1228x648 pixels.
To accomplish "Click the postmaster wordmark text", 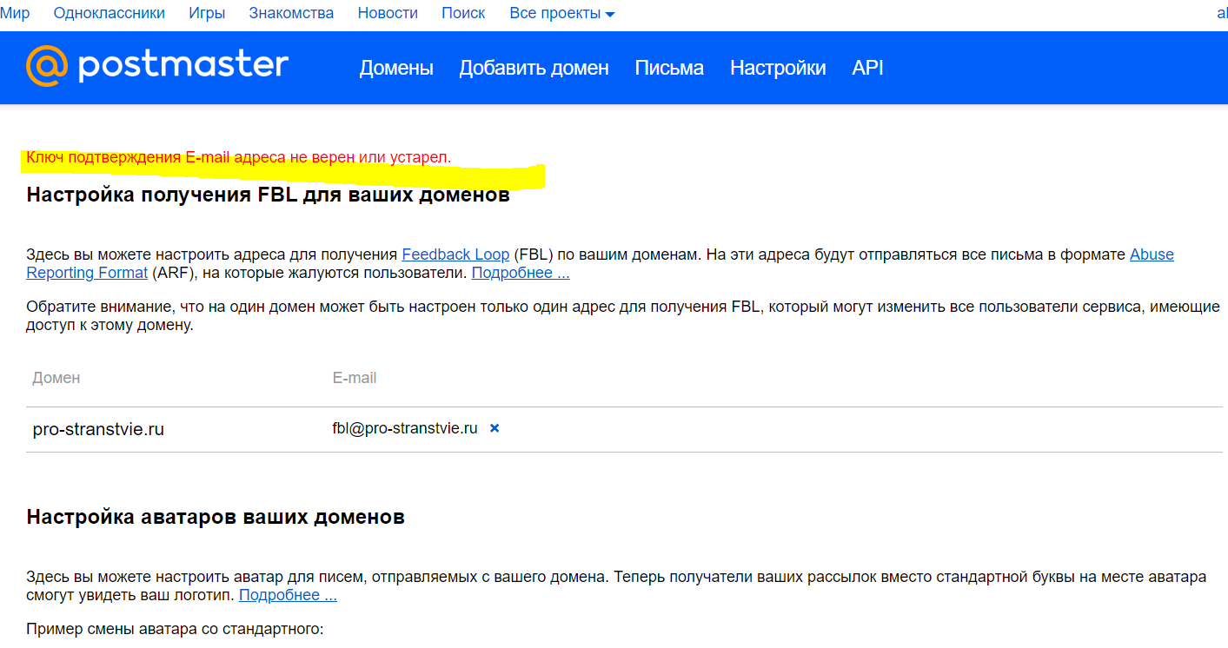I will (183, 66).
